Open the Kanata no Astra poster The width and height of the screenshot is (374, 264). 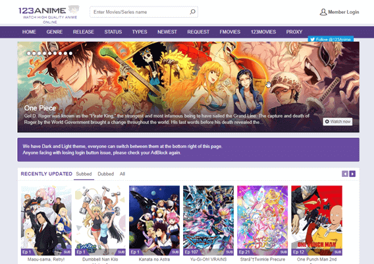(154, 220)
